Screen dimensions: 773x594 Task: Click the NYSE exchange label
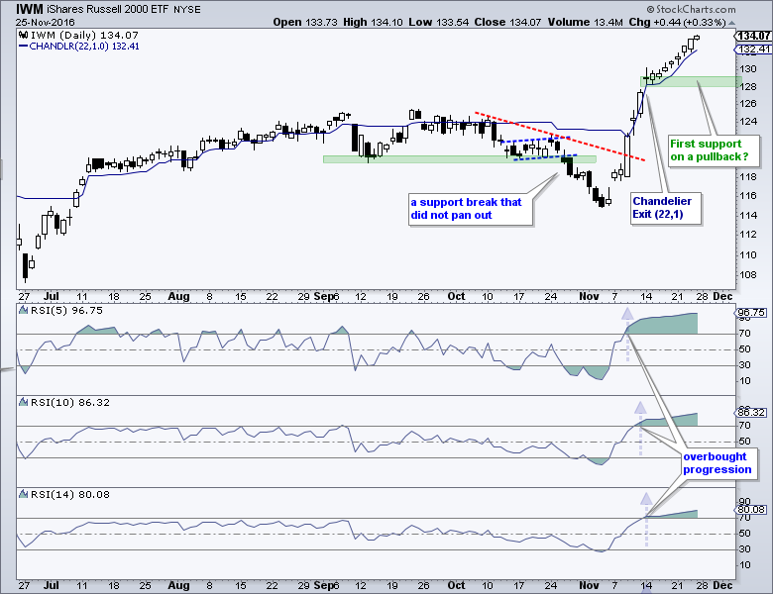point(187,10)
